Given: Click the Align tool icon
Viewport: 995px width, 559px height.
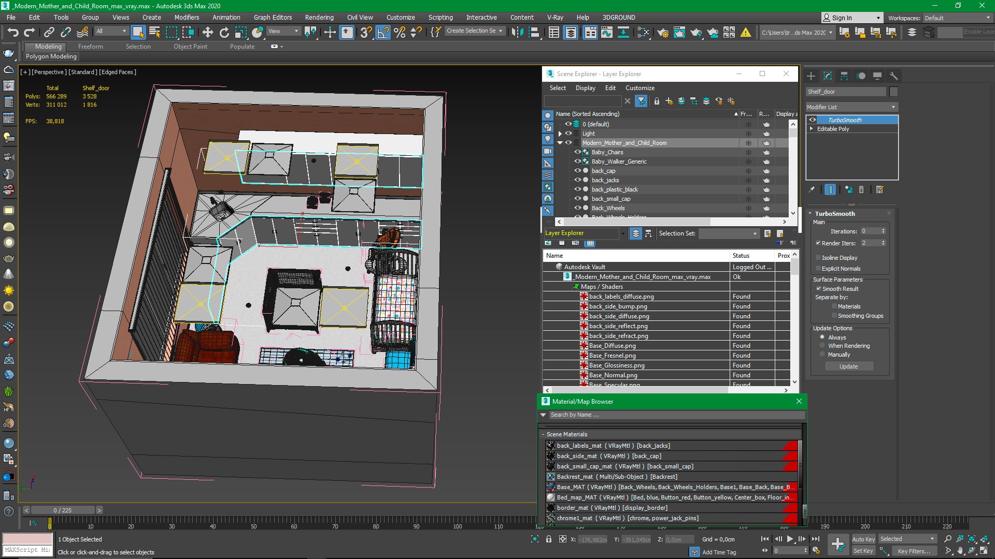Looking at the screenshot, I should point(534,32).
